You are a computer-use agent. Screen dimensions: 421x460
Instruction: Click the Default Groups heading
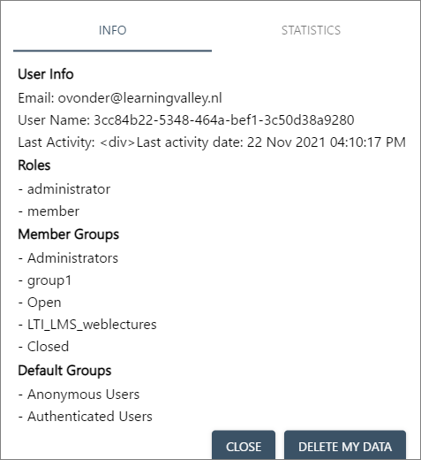pyautogui.click(x=64, y=371)
